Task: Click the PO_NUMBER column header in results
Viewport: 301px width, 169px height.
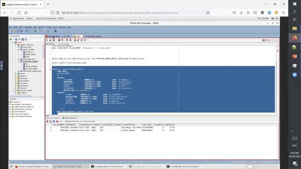Action: click(x=58, y=125)
